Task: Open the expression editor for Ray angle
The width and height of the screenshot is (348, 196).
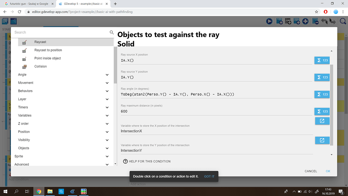Action: pyautogui.click(x=322, y=94)
